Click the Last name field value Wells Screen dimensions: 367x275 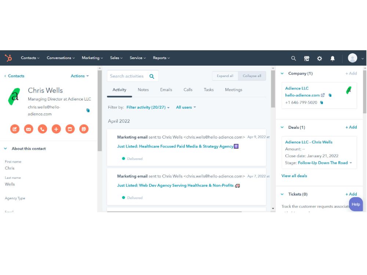[x=10, y=184]
